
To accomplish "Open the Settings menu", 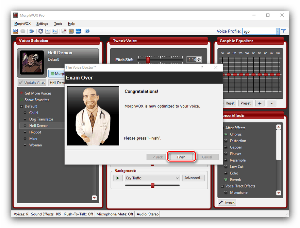I will [x=42, y=24].
